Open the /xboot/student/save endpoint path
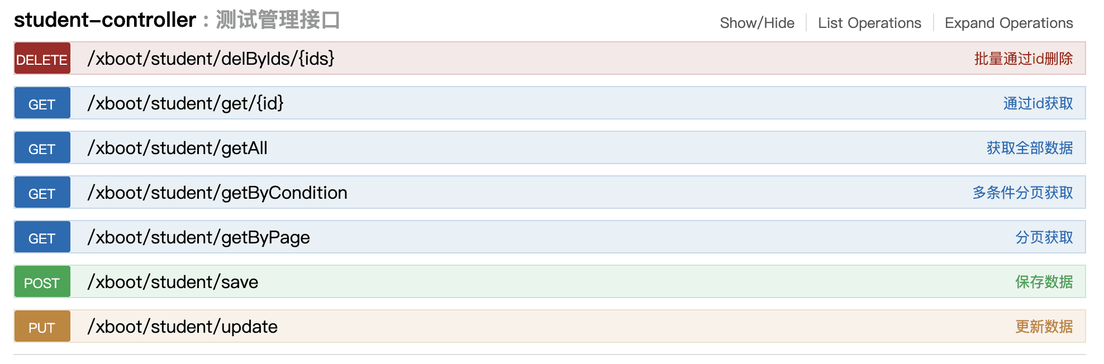 click(173, 282)
